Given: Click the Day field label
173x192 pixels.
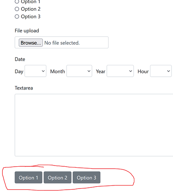Looking at the screenshot, I should coord(19,71).
